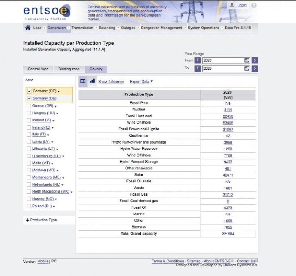Expand the Production Type plus icon
This screenshot has width=296, height=276.
point(27,220)
